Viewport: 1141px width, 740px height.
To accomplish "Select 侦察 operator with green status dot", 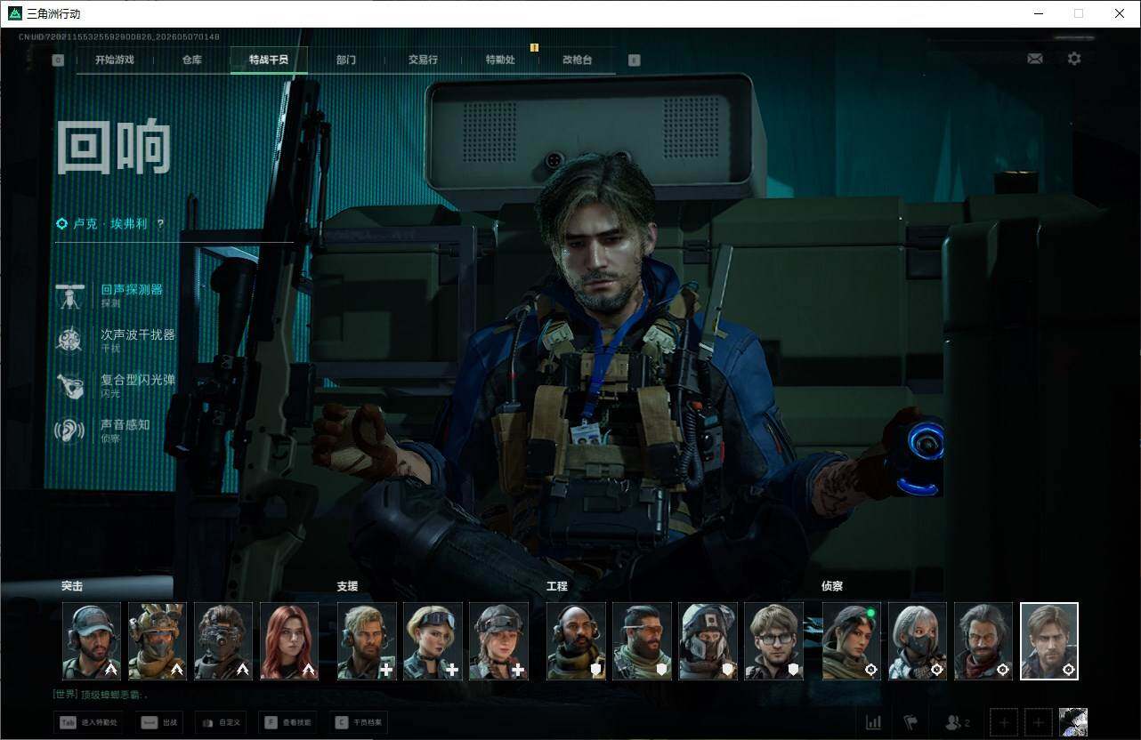I will [852, 641].
